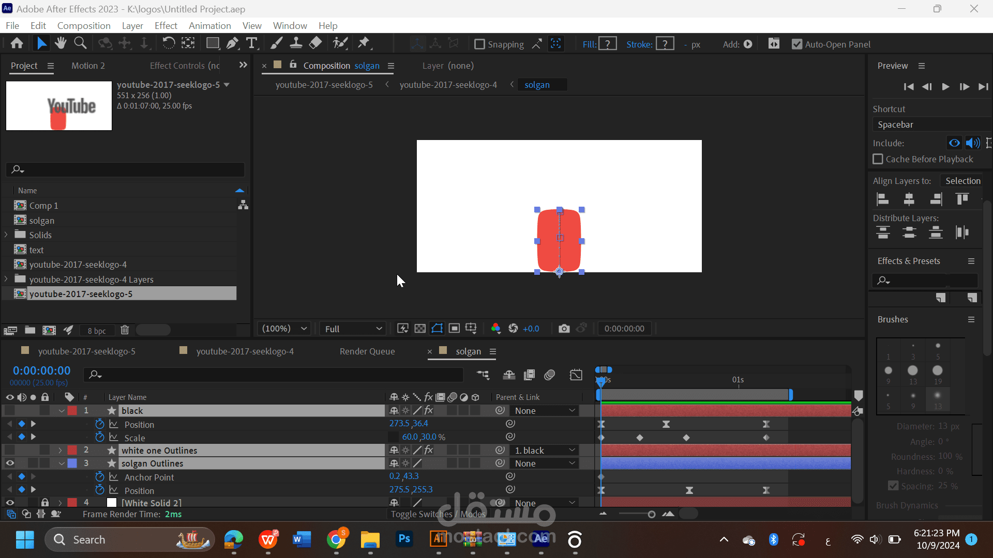Screen dimensions: 993x558
Task: Uncheck Auto-Open Panel checkbox
Action: [x=797, y=44]
